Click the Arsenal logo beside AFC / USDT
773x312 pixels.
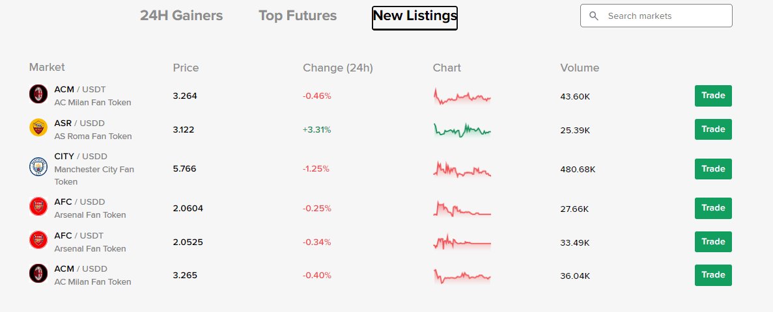tap(38, 240)
